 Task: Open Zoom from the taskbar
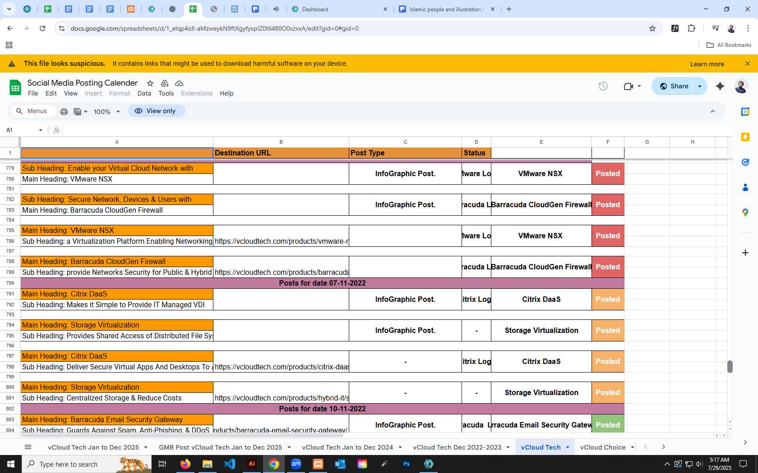296,464
